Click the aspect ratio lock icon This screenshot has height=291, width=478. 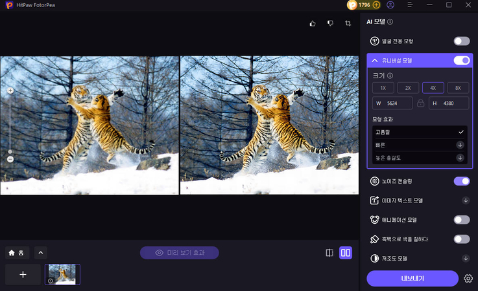point(420,103)
